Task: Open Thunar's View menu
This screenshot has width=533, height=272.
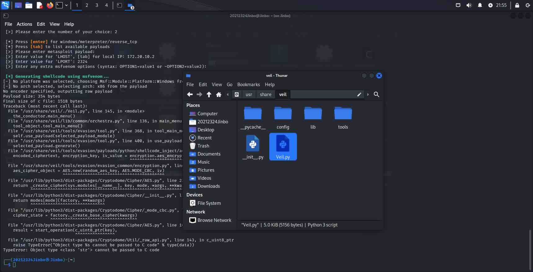Action: click(217, 85)
